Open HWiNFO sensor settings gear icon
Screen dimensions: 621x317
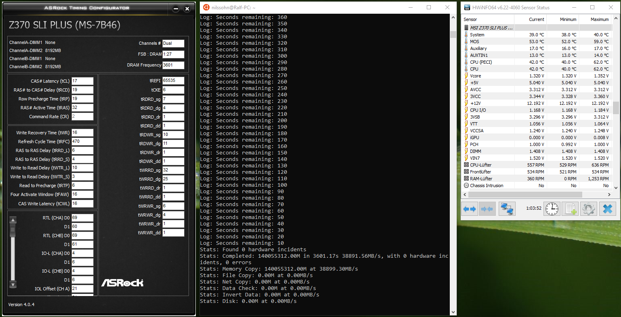click(x=588, y=209)
